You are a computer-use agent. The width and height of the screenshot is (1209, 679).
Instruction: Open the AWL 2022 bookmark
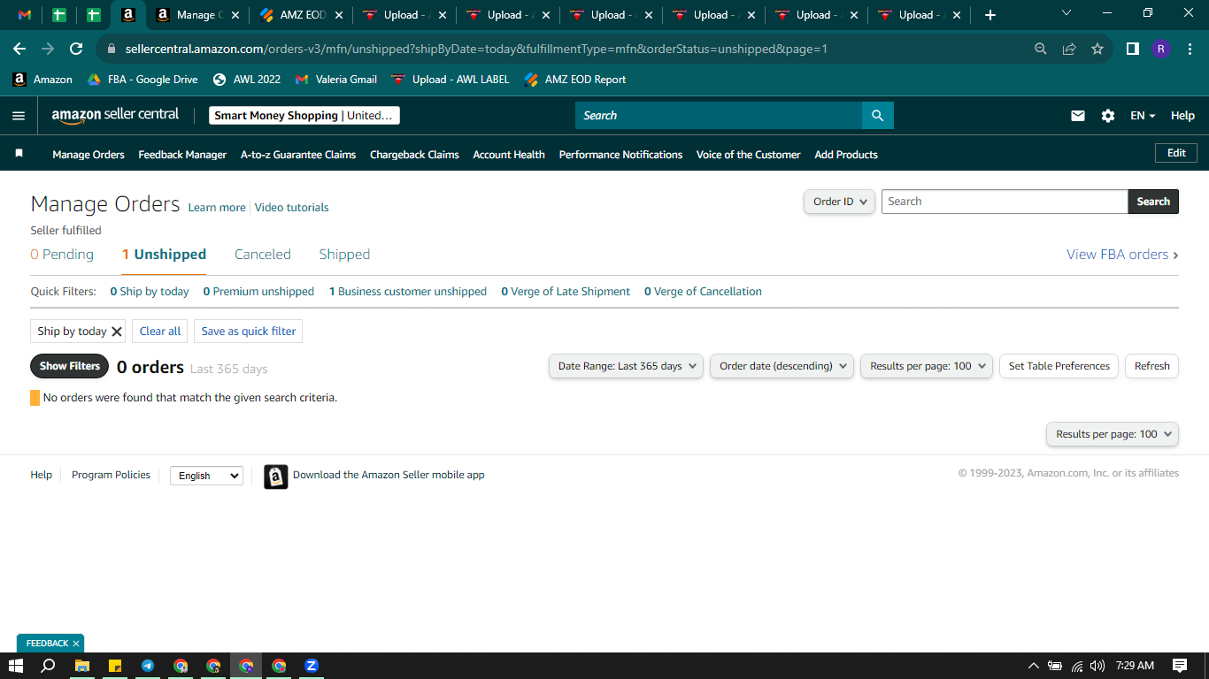[247, 80]
